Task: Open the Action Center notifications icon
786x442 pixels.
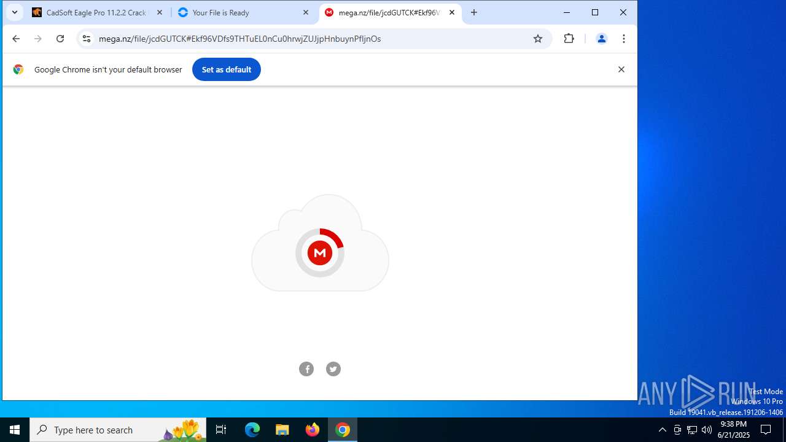Action: pyautogui.click(x=766, y=430)
